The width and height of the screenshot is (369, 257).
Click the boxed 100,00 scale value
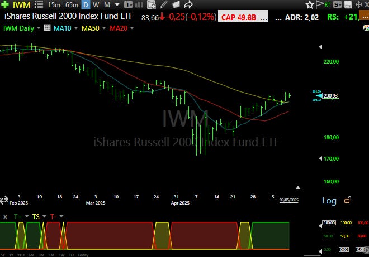[329, 223]
